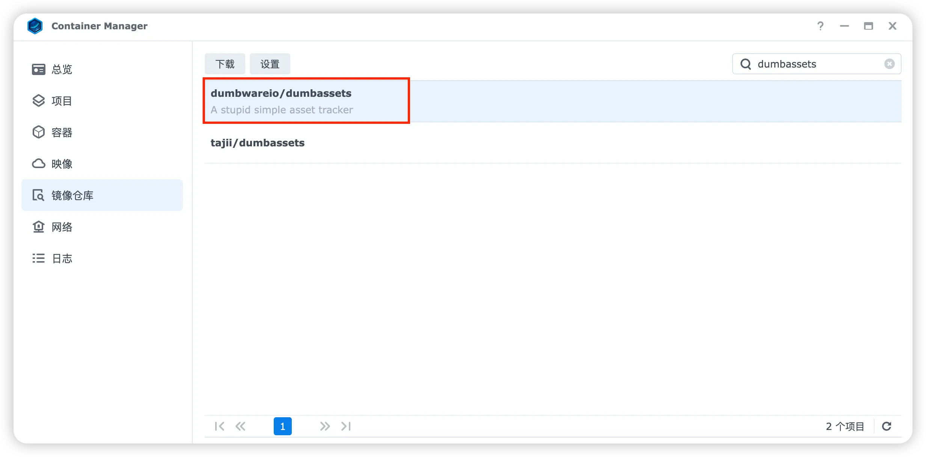Go to the next page
926x457 pixels.
pos(325,426)
